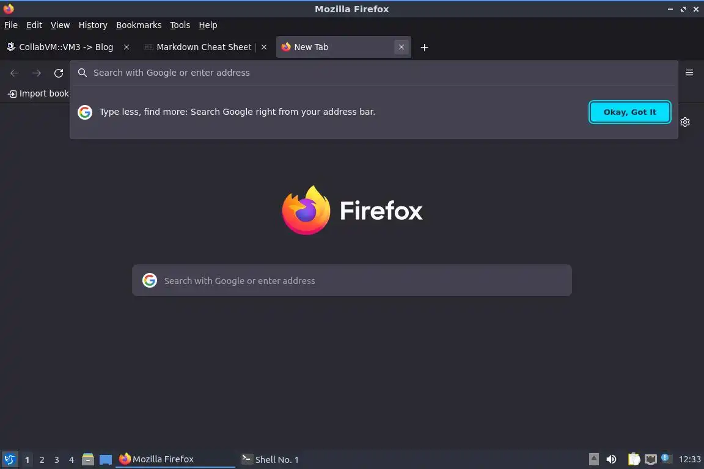Close the Markdown Cheat Sheet tab
The image size is (704, 469).
264,47
